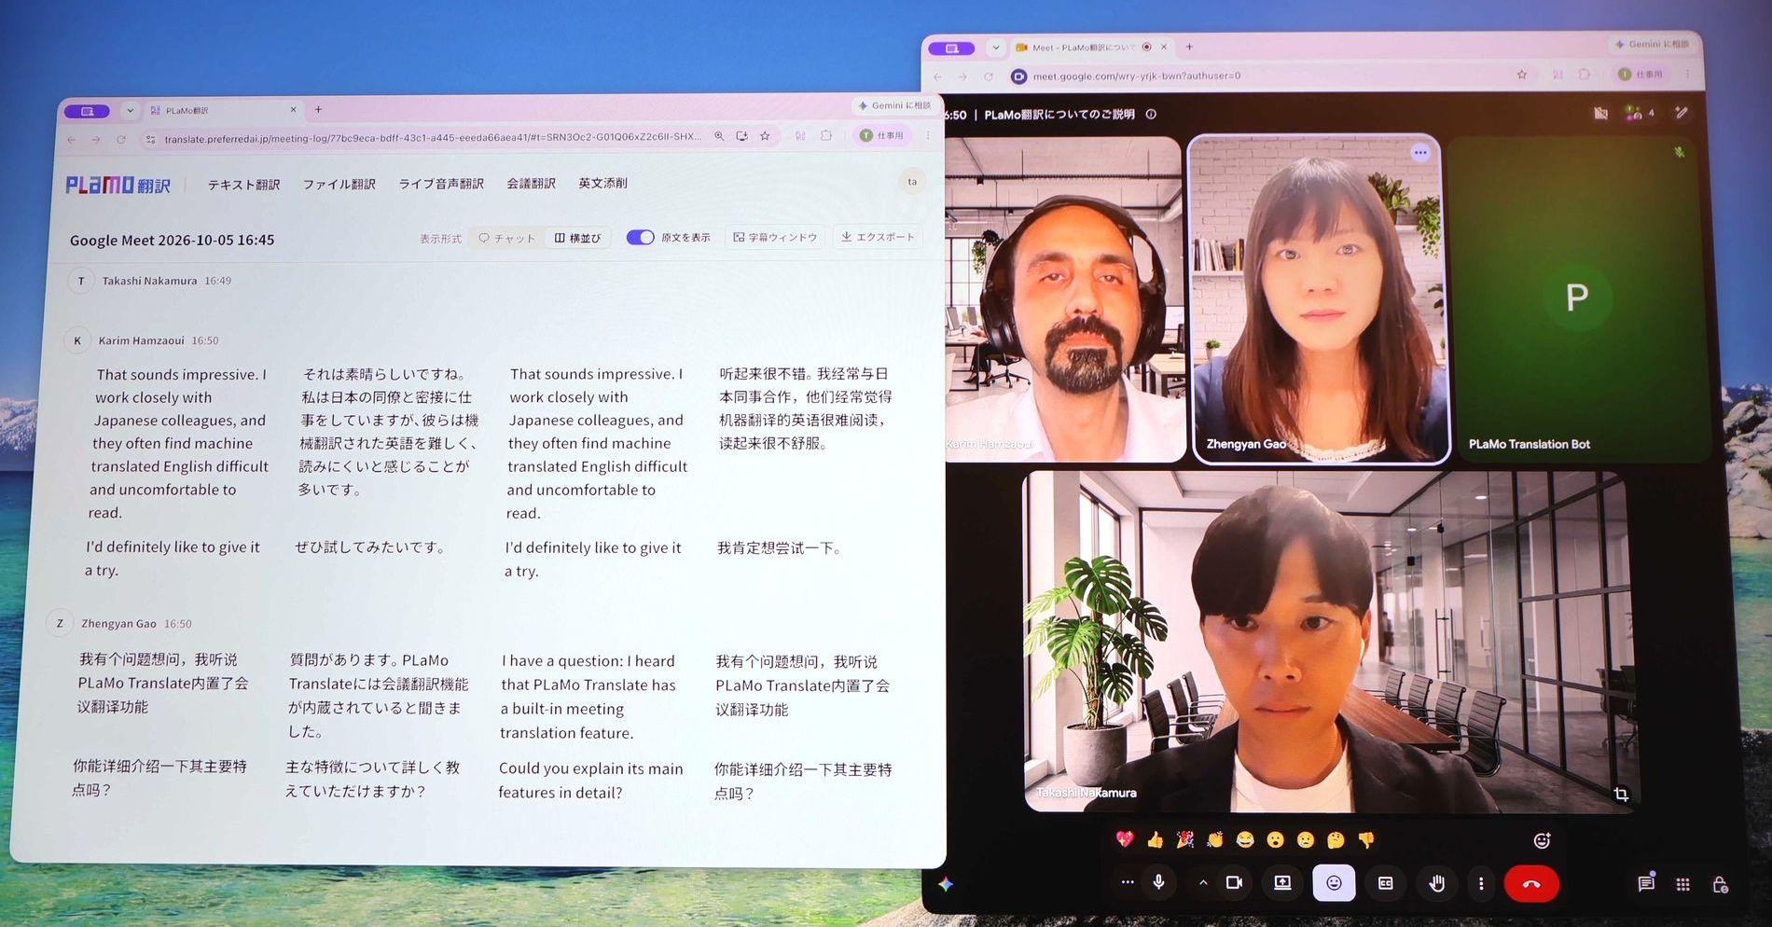Open the add custom emoji reaction picker

[x=1542, y=840]
